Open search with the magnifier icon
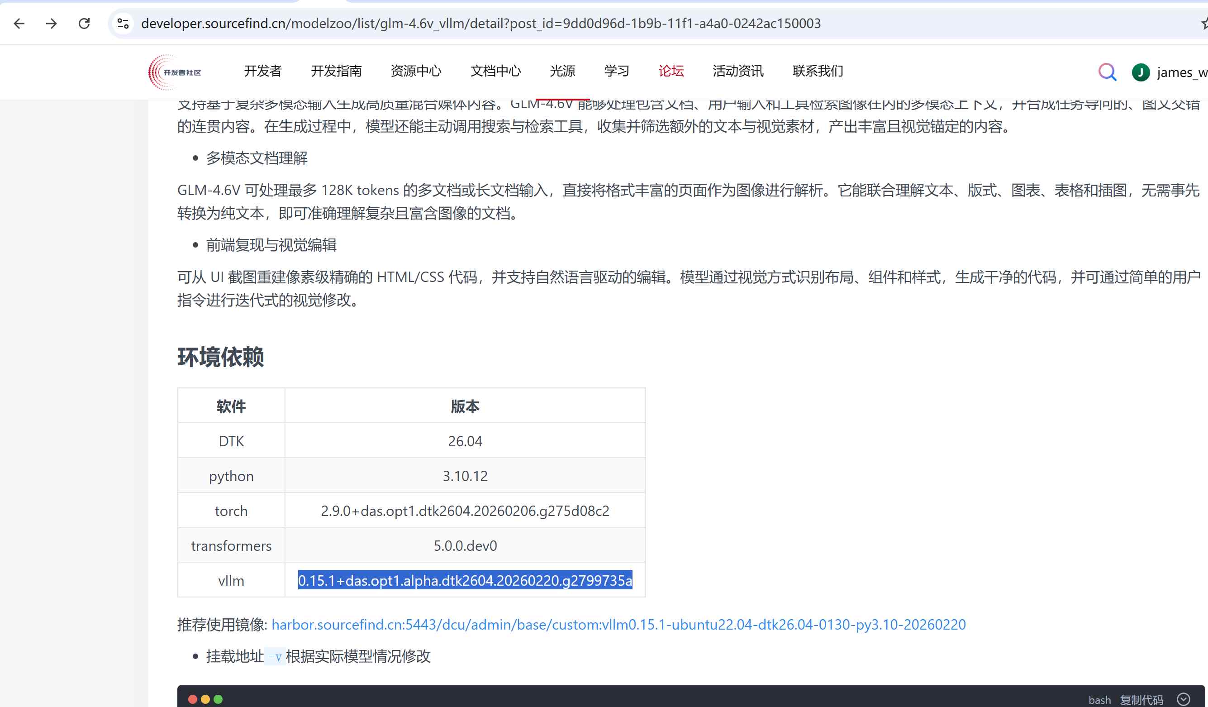The height and width of the screenshot is (707, 1208). click(1108, 72)
